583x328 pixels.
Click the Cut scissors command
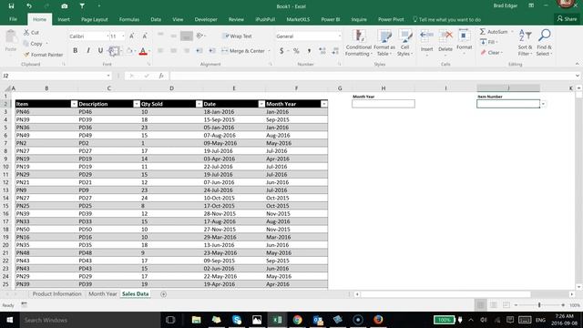coord(31,33)
